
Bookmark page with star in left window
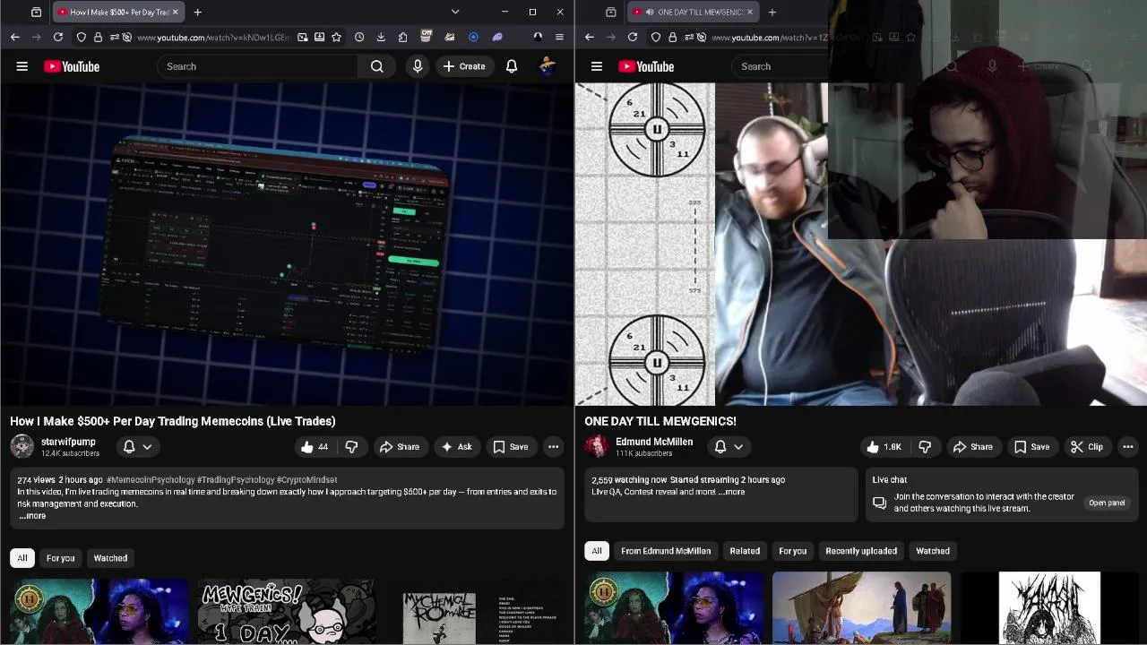[x=336, y=37]
